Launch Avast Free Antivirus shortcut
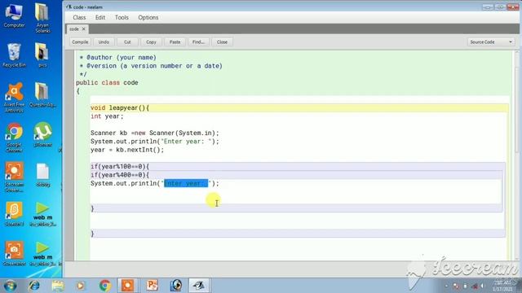Viewport: 522px width, 293px height. (14, 97)
